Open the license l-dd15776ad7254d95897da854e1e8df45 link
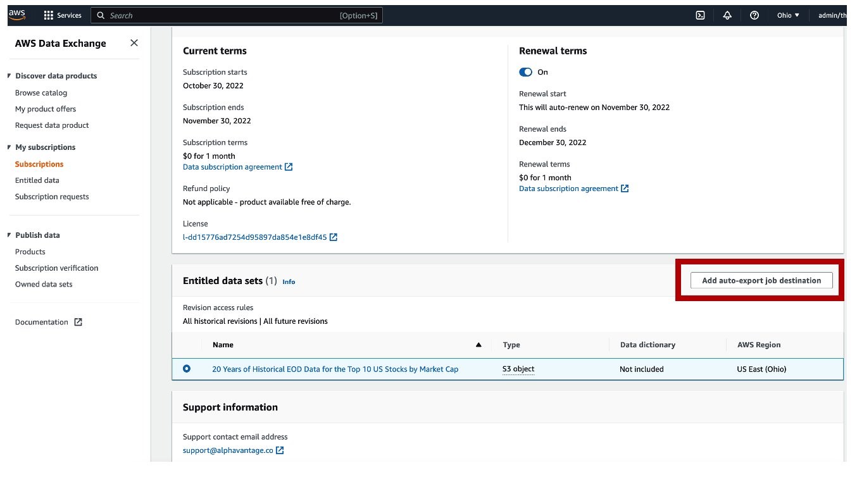 pos(255,237)
